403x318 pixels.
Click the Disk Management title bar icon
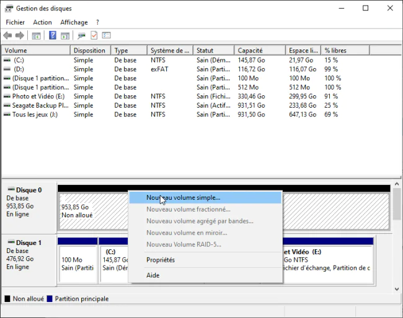point(9,9)
